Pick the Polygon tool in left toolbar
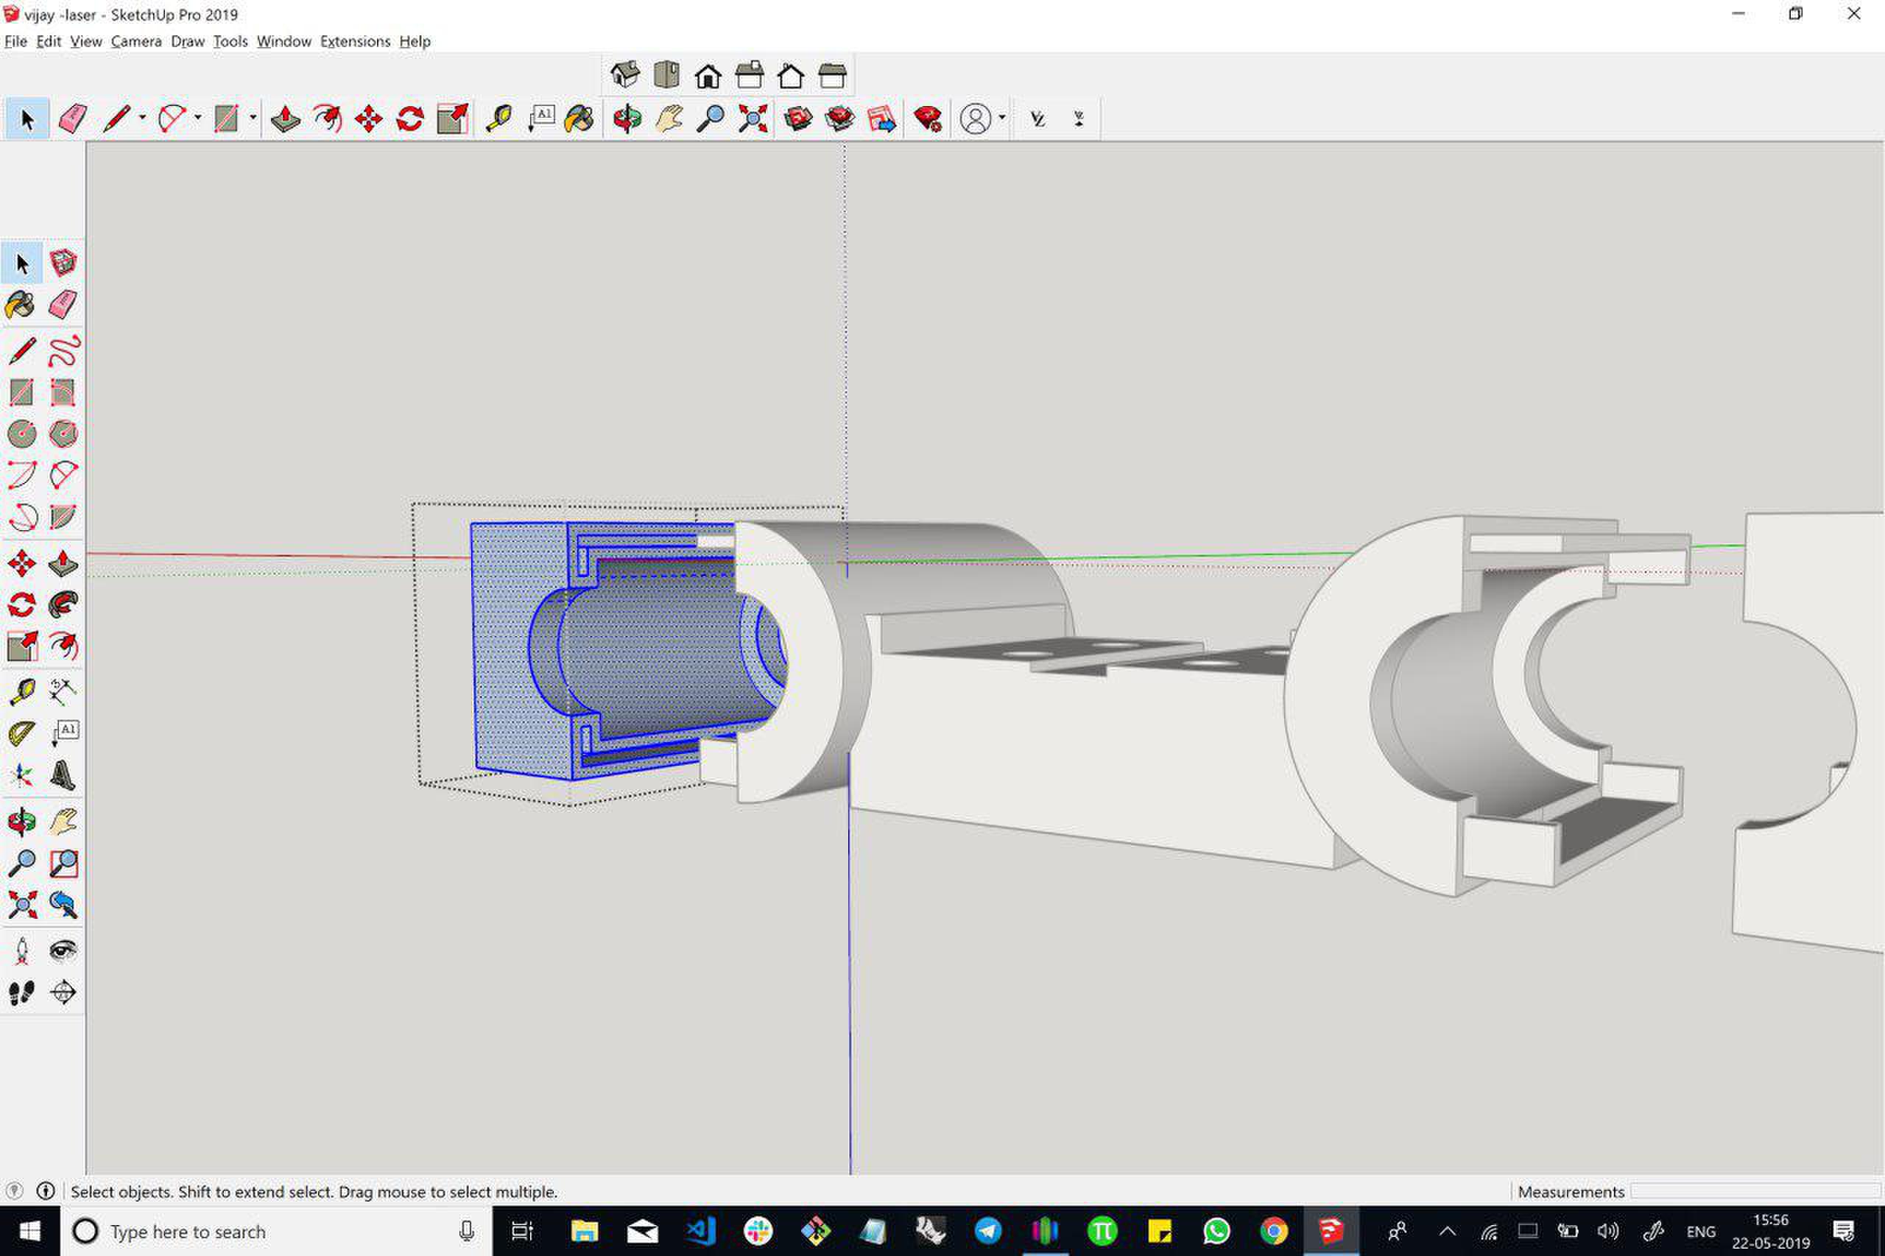The height and width of the screenshot is (1256, 1885). tap(63, 434)
